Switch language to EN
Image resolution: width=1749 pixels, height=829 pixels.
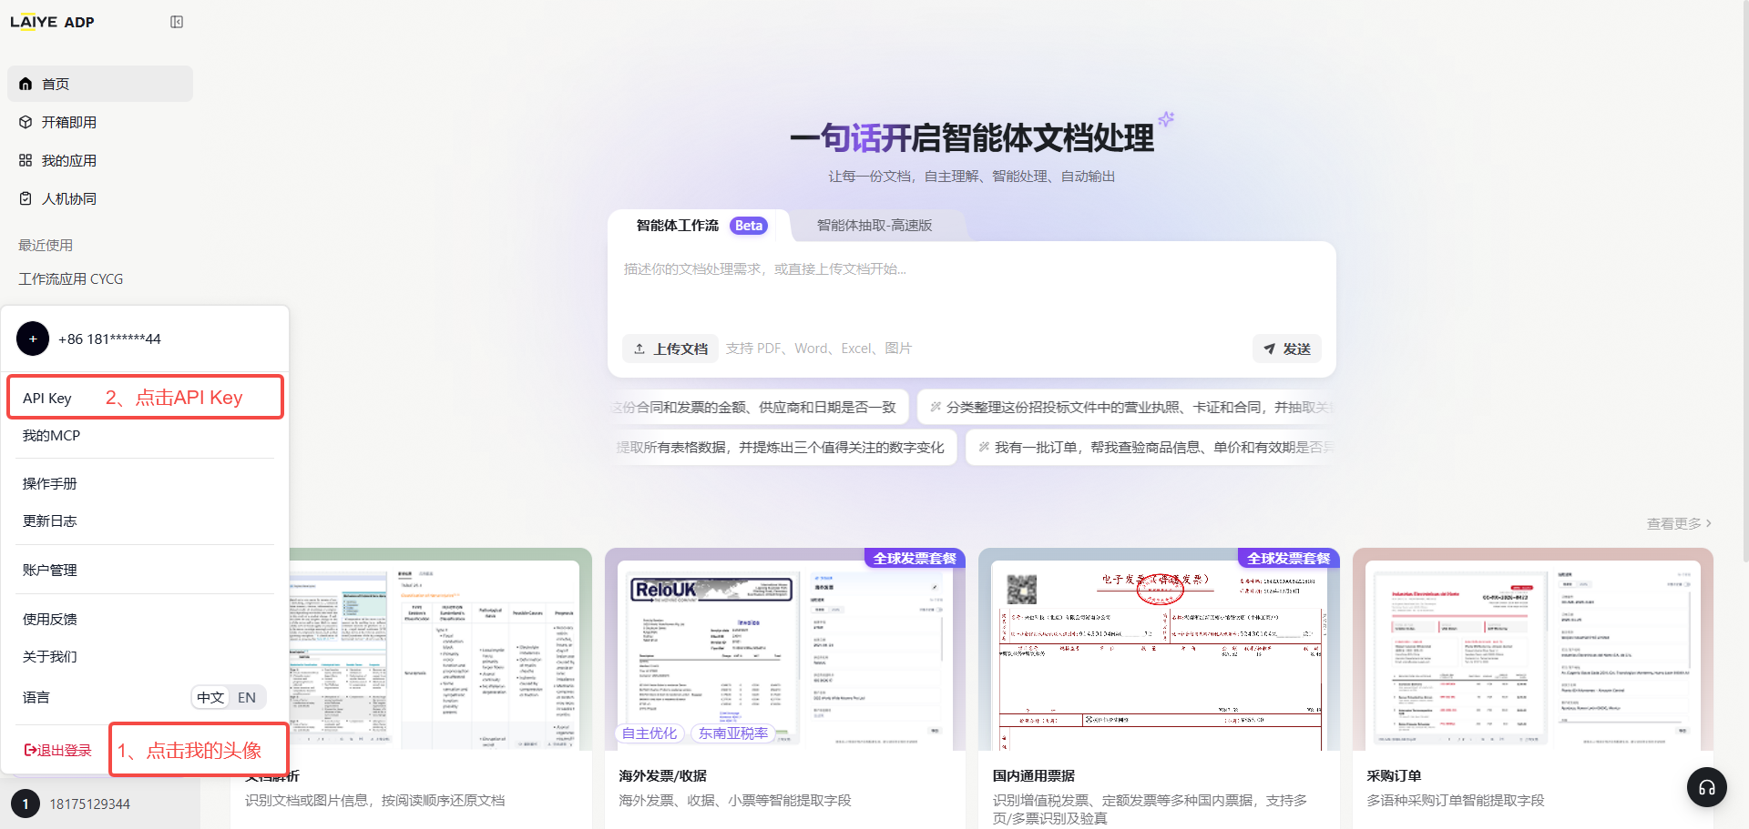(247, 697)
